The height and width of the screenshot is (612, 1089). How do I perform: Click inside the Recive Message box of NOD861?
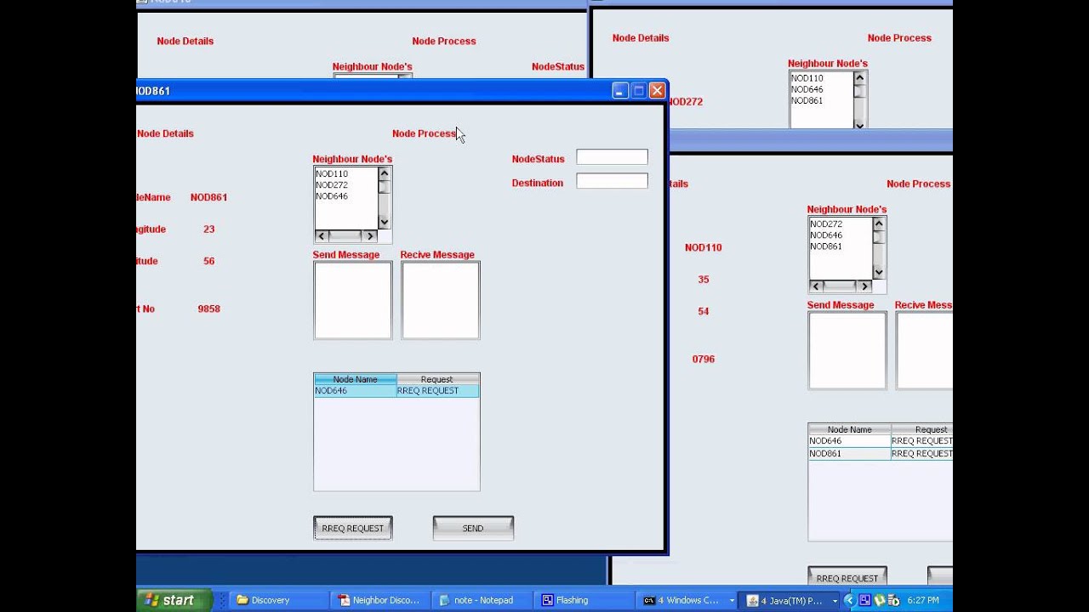pyautogui.click(x=441, y=300)
